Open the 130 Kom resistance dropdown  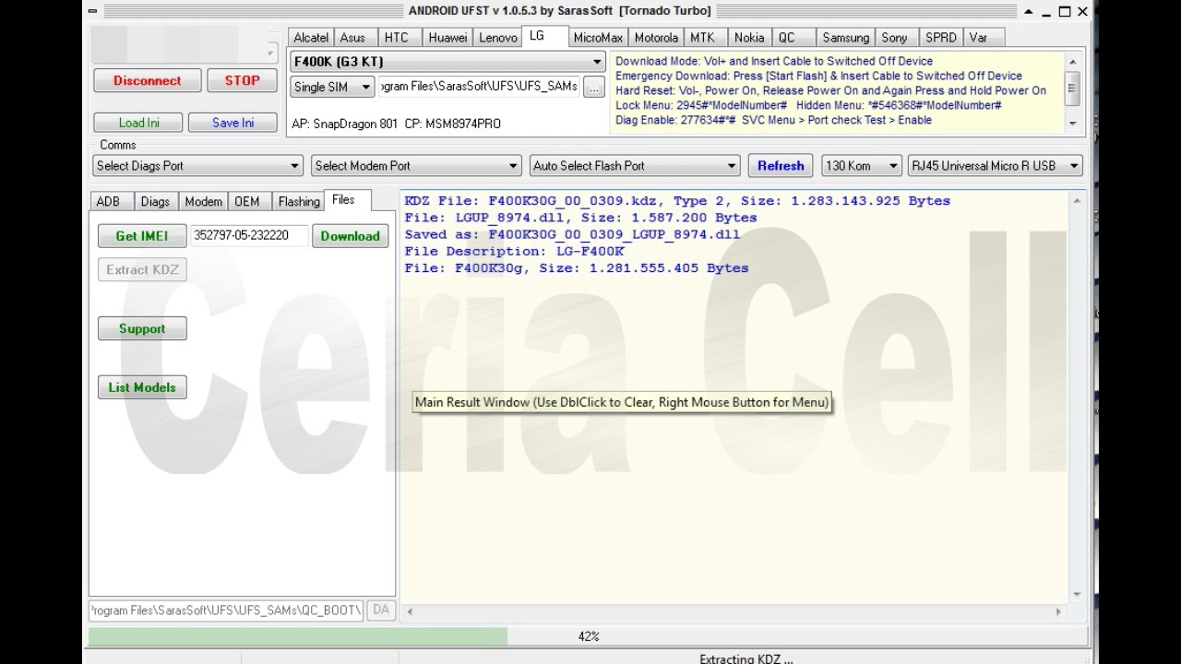(862, 166)
